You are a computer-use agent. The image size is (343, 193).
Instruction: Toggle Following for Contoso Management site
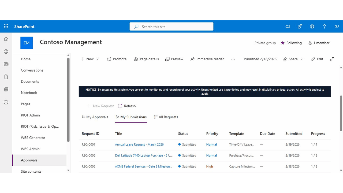(x=291, y=43)
